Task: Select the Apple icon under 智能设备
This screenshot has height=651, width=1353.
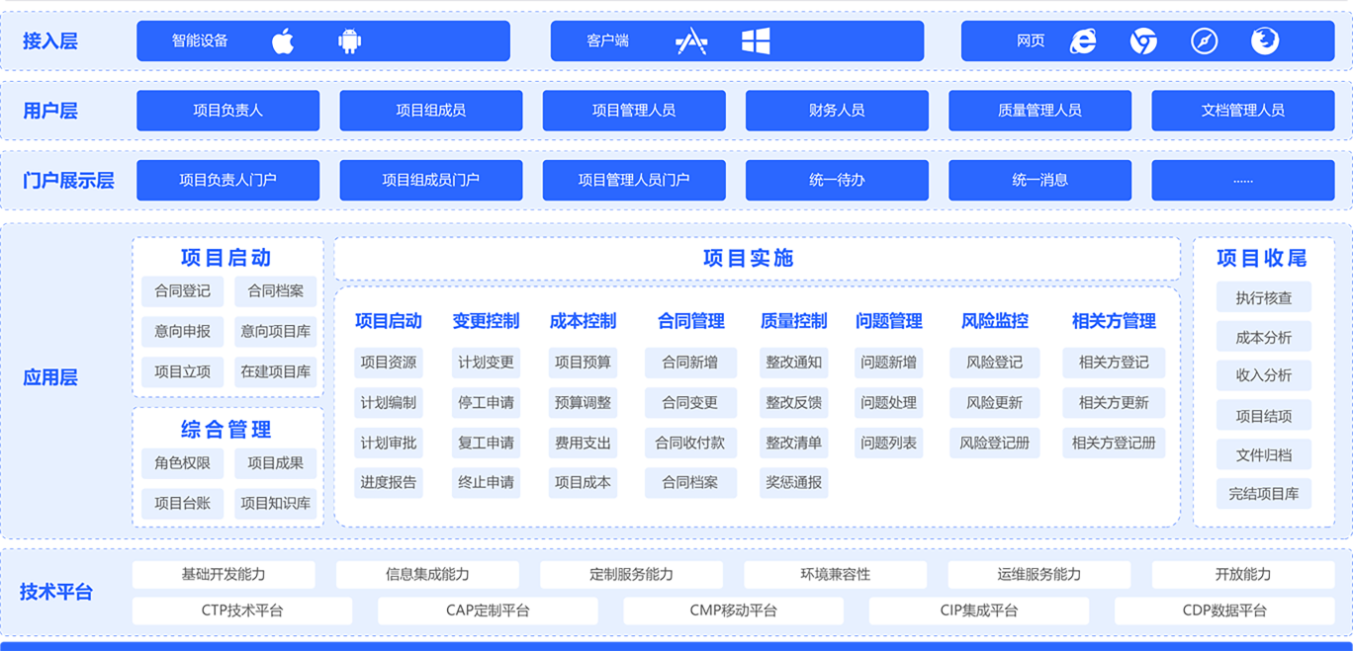Action: click(282, 41)
